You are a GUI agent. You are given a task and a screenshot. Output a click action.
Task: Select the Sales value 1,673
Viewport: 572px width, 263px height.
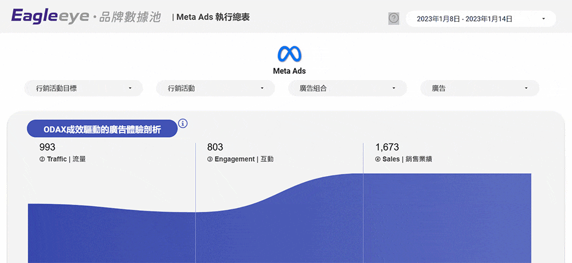[x=387, y=148]
